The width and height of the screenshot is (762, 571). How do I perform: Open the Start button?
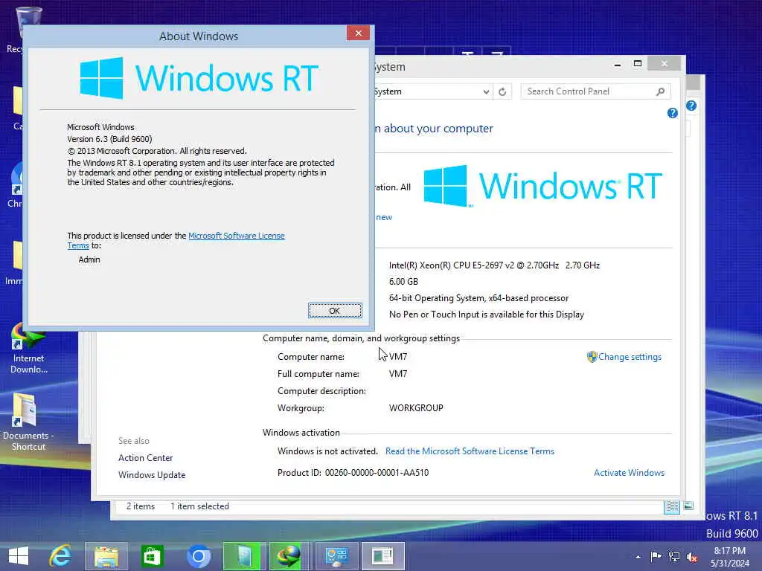pos(19,556)
